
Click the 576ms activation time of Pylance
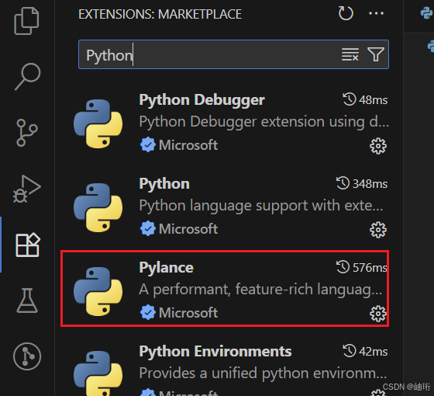point(362,267)
